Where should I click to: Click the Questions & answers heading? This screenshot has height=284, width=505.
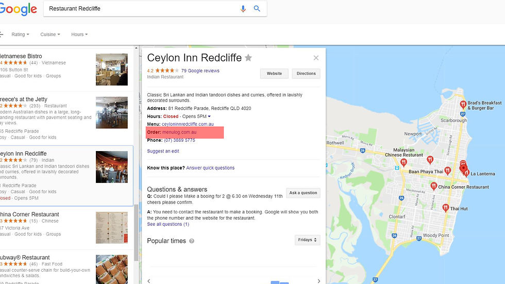click(177, 189)
